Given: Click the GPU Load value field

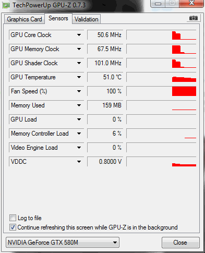Looking at the screenshot, I should (105, 119).
